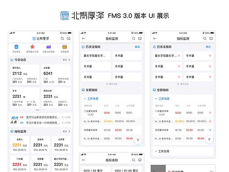This screenshot has height=172, width=229.
Task: Tap the search icon on the 北青厚泽 home screen
Action: [62, 38]
